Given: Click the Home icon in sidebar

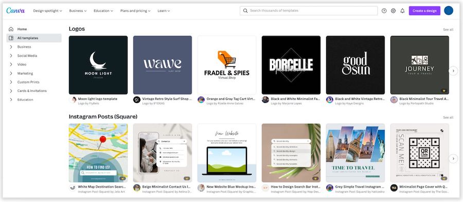Looking at the screenshot, I should click(11, 29).
